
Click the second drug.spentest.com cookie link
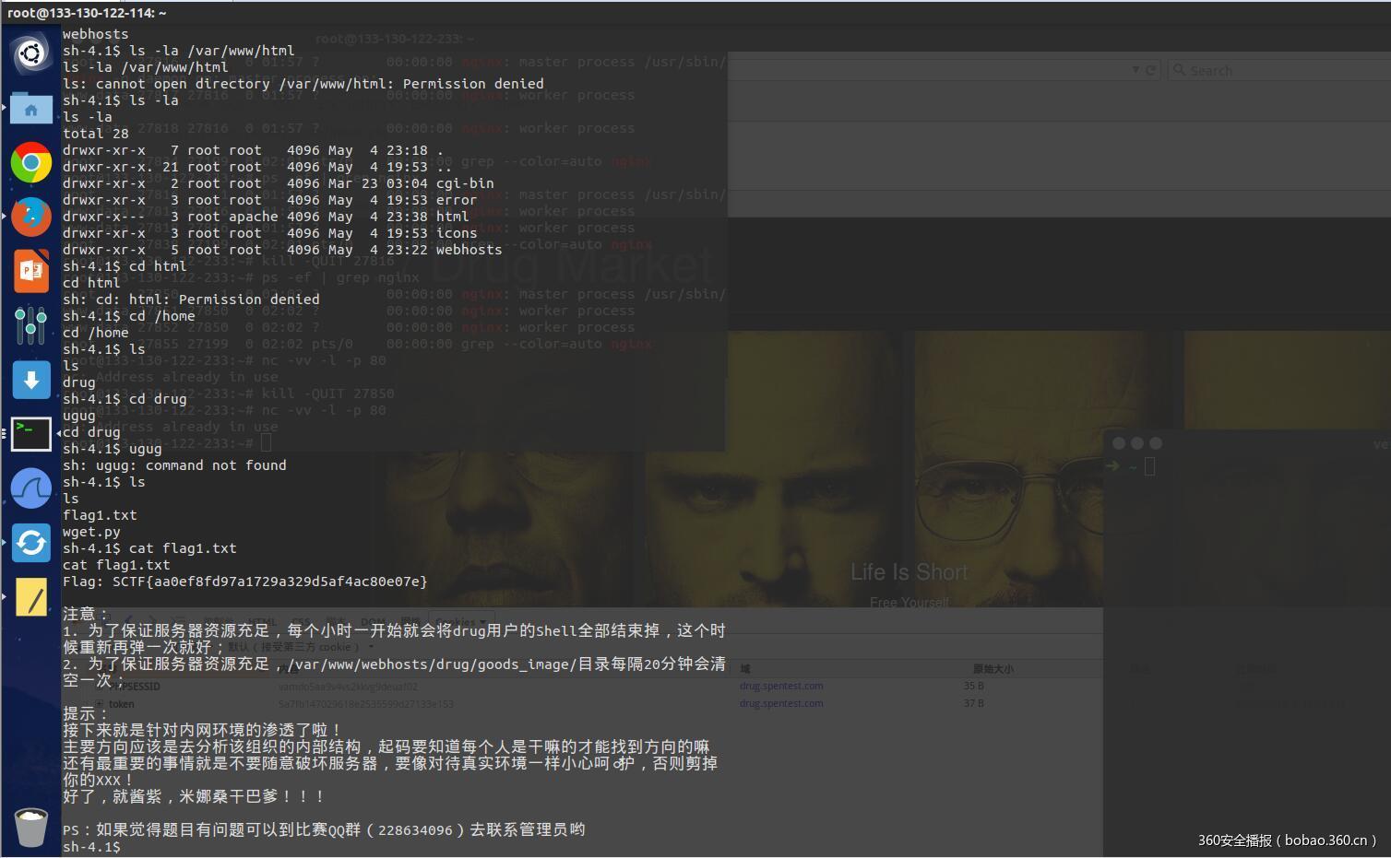780,703
